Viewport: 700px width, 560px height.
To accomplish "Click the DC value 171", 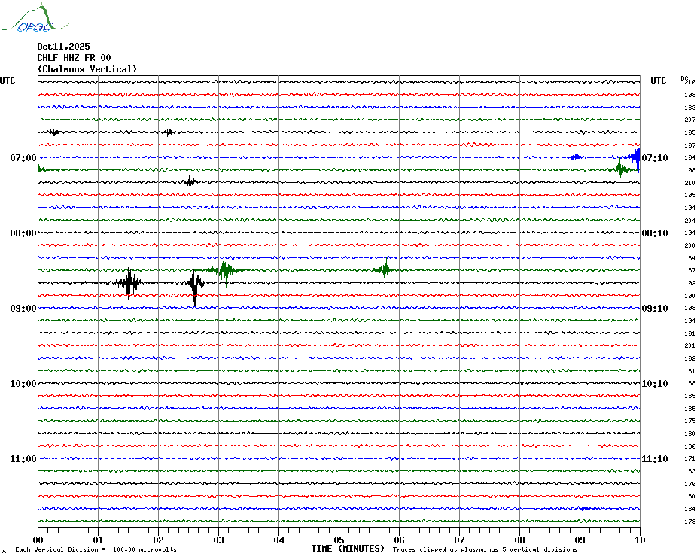I will coord(690,458).
